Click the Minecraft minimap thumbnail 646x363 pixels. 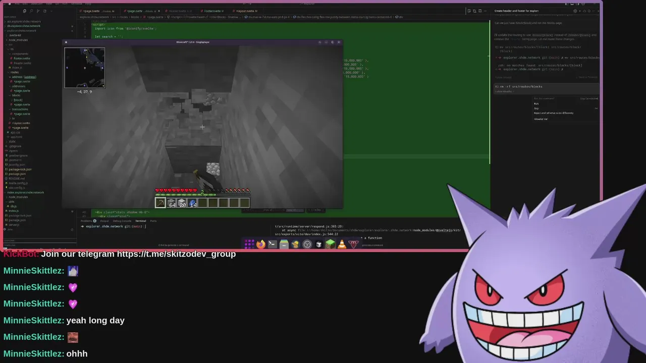pos(85,68)
